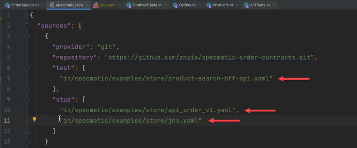Open the APITests.kt tab
The width and height of the screenshot is (357, 148).
pos(260,5)
